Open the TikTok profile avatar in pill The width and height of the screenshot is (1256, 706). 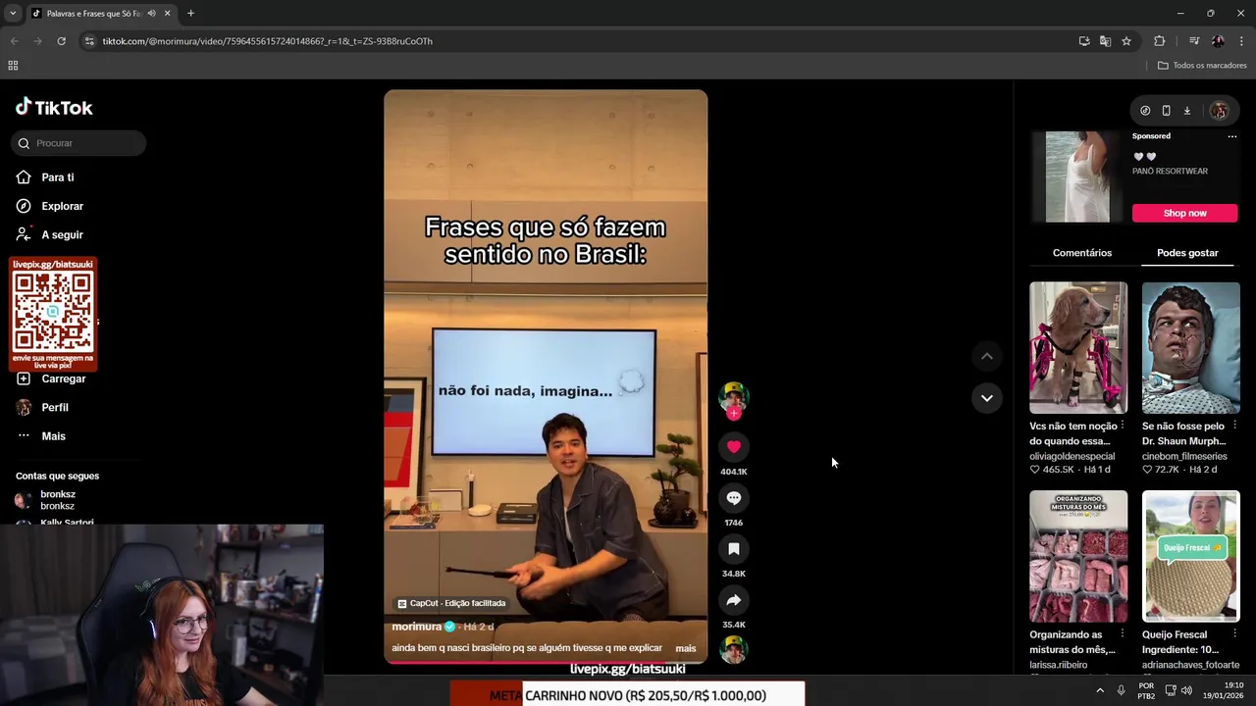point(1219,111)
